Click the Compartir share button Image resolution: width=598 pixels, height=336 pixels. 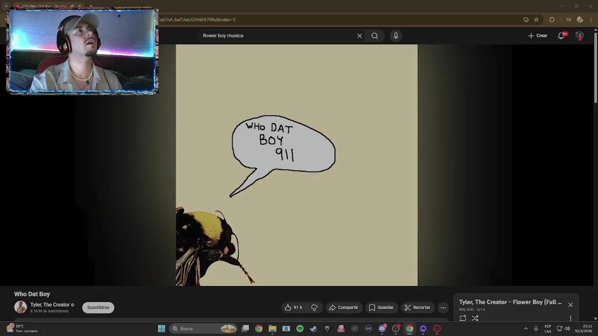point(343,308)
